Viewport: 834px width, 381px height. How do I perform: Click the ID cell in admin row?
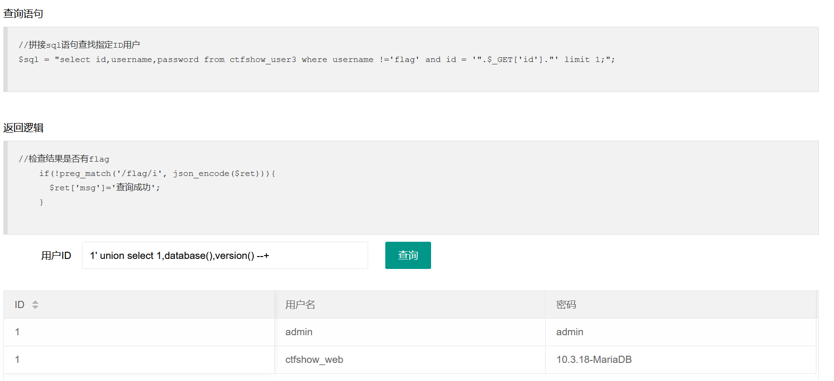pos(18,332)
